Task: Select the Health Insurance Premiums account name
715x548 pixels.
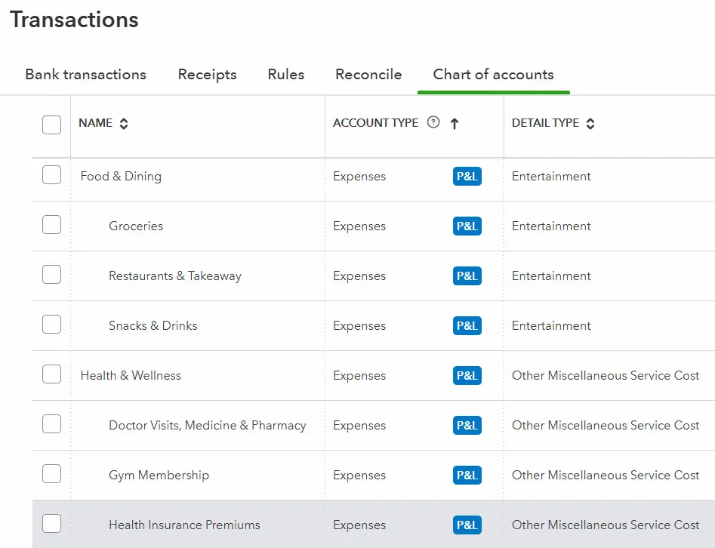Action: (184, 525)
